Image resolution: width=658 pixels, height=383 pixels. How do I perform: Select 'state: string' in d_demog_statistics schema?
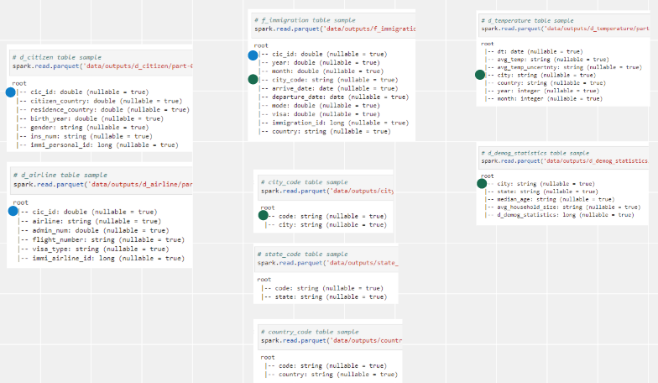pos(542,191)
